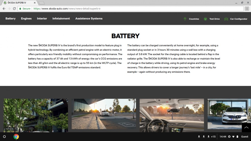This screenshot has height=141, width=251.
Task: Open the Chrome three-dot menu
Action: point(247,9)
